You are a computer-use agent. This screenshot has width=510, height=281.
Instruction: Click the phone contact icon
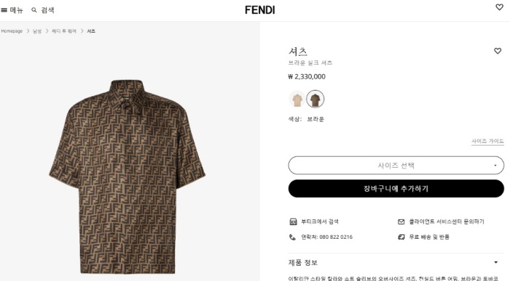(x=292, y=237)
